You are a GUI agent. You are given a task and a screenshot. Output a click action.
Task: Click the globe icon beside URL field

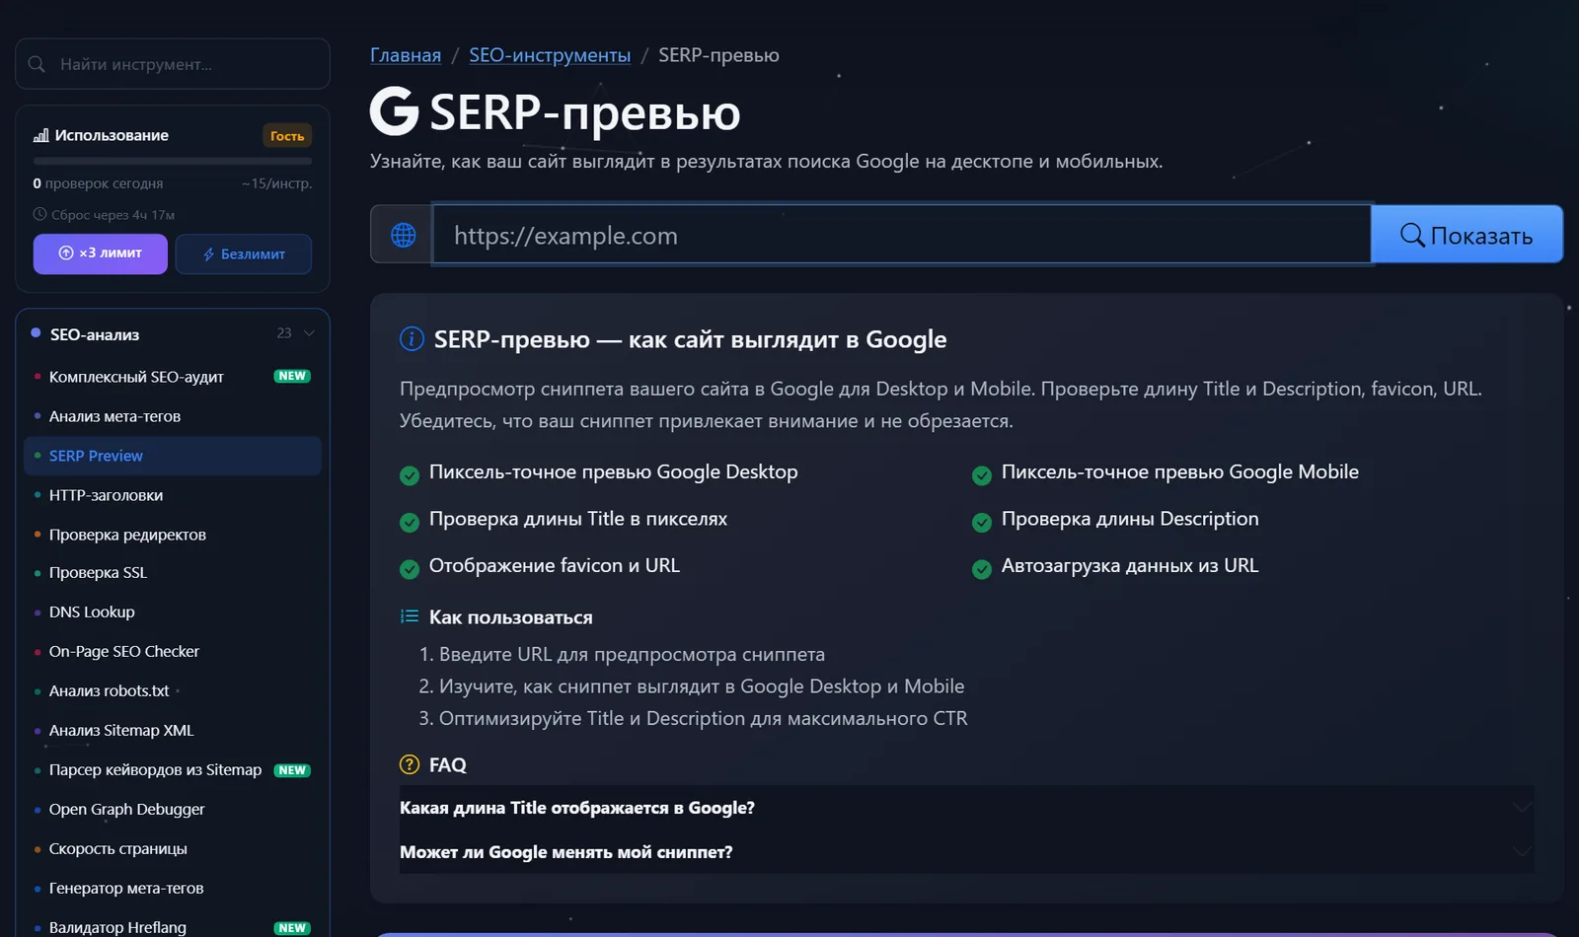pyautogui.click(x=403, y=235)
